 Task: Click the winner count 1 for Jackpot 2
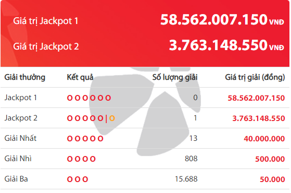point(195,118)
